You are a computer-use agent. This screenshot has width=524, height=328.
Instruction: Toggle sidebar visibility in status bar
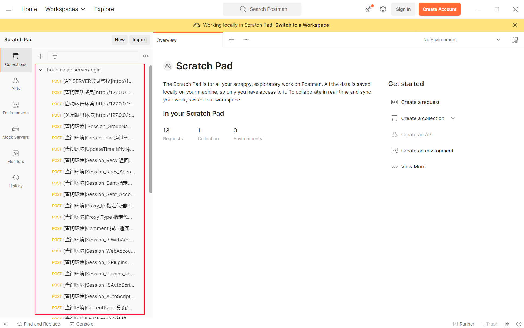[6, 324]
